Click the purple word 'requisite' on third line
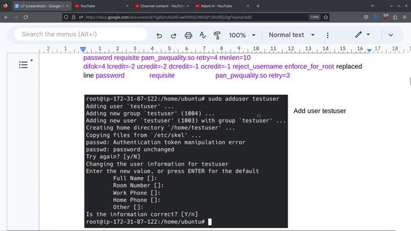 tap(162, 76)
